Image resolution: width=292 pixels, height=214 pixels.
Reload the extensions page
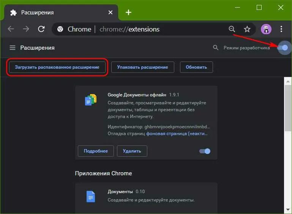41,29
